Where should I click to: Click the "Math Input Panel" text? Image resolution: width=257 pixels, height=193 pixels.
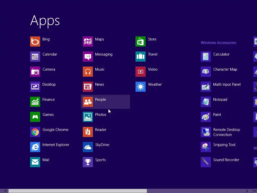coord(227,84)
